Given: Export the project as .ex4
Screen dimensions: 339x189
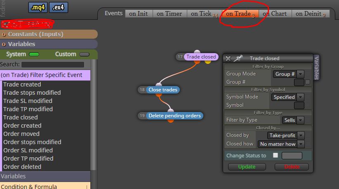Looking at the screenshot, I should point(59,7).
